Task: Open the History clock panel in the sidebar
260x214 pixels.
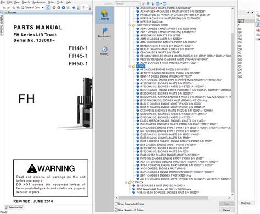Action: coord(104,51)
